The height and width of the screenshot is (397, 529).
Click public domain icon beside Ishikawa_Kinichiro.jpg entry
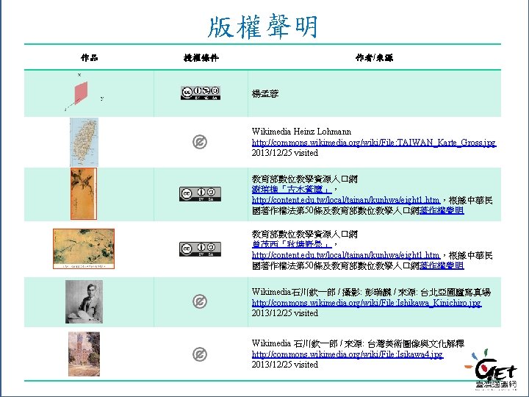pos(199,301)
